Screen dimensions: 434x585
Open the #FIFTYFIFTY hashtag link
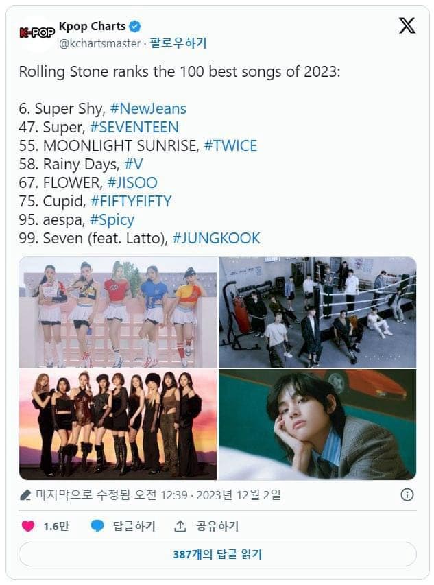pos(131,201)
